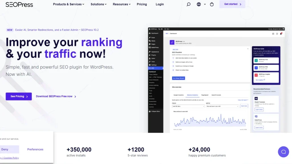Click the Pages icon in WordPress sidebar
This screenshot has height=164, width=292.
click(150, 44)
